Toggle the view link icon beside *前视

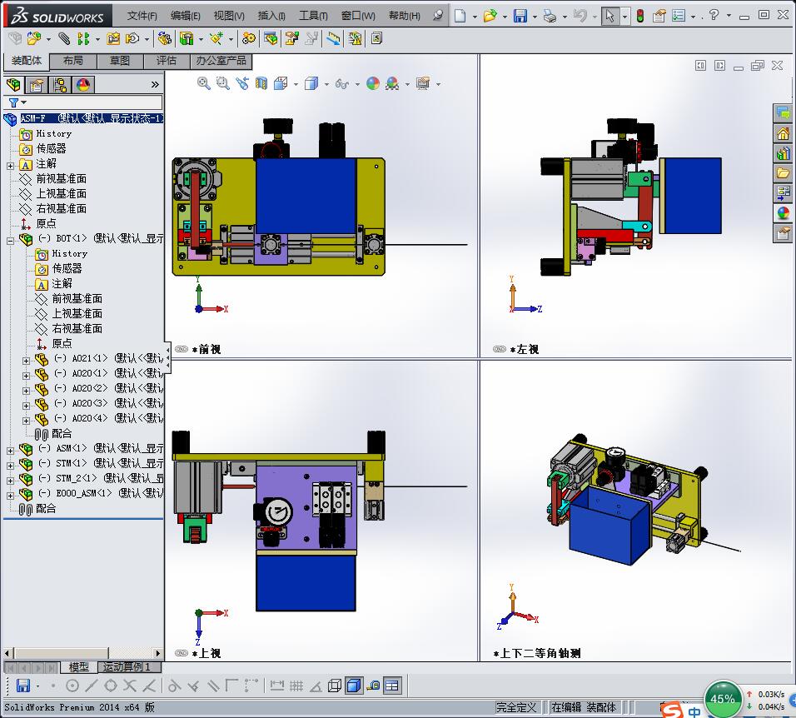(182, 349)
